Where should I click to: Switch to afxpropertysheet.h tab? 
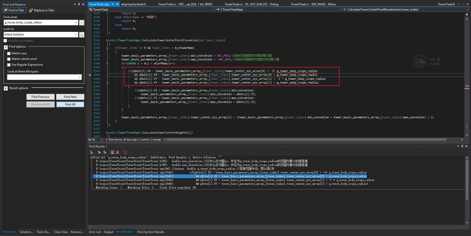pyautogui.click(x=133, y=4)
